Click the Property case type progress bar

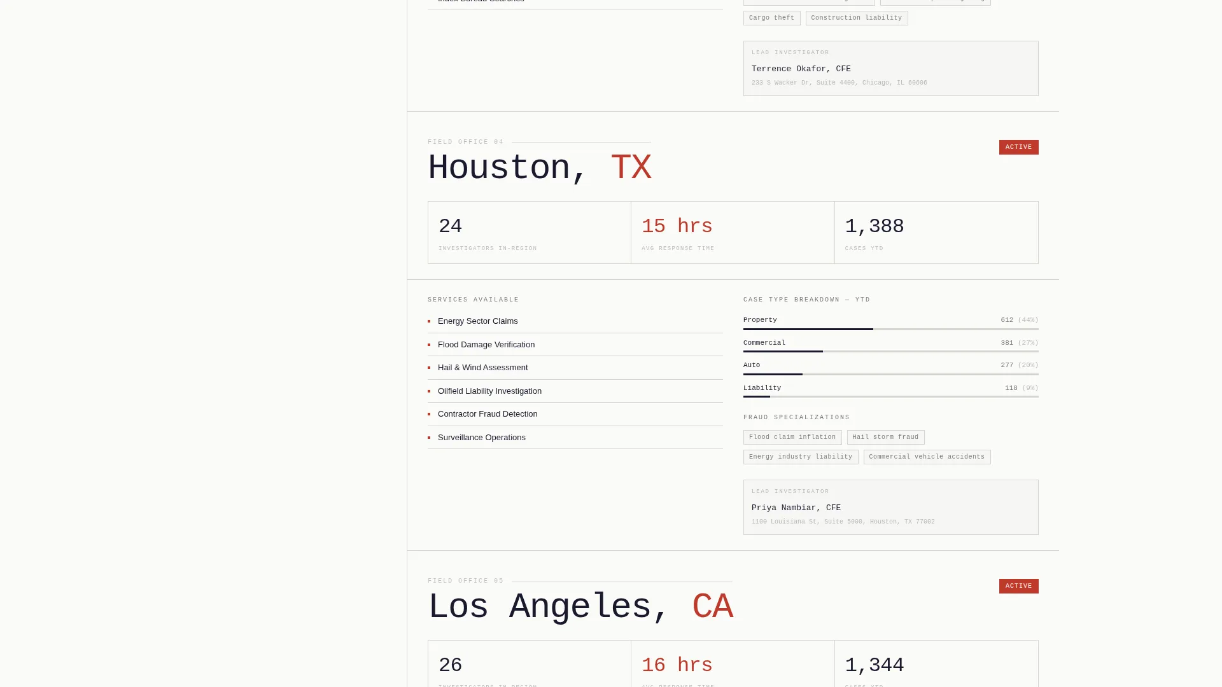coord(891,329)
